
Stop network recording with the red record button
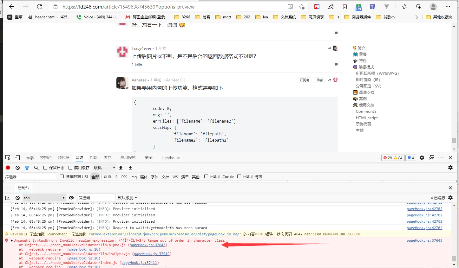[8, 168]
